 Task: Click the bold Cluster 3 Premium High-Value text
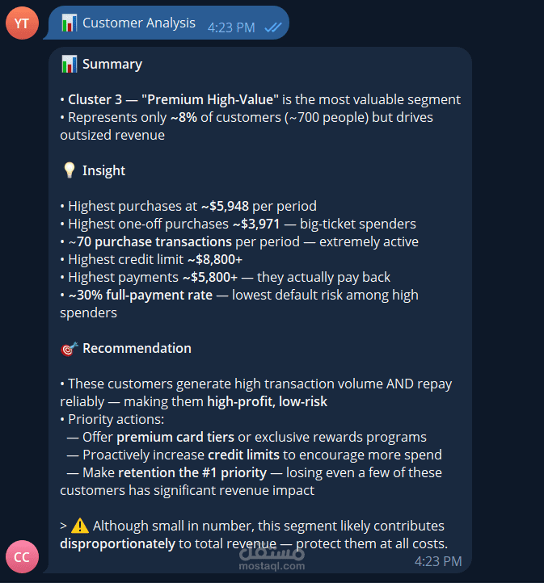(x=173, y=99)
